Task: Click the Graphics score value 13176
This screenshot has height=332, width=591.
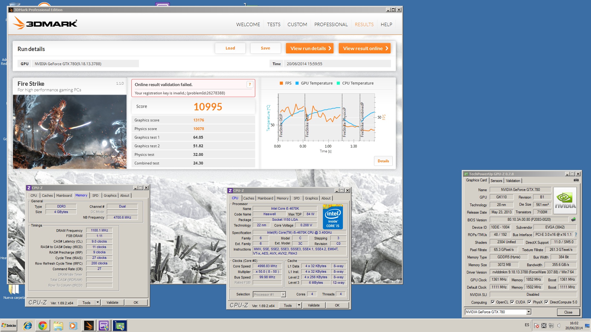Action: tap(199, 120)
